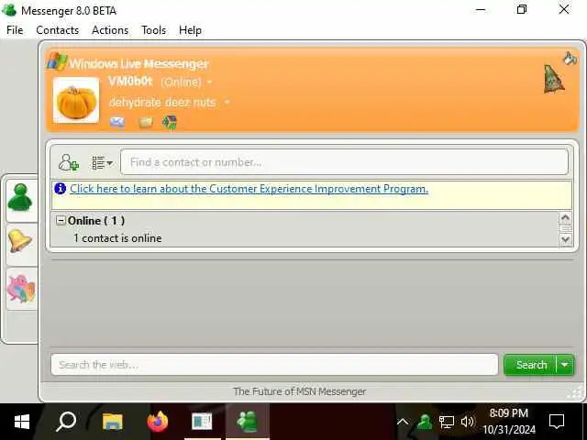Click the Messenger tray icon
The image size is (587, 440).
tap(425, 422)
